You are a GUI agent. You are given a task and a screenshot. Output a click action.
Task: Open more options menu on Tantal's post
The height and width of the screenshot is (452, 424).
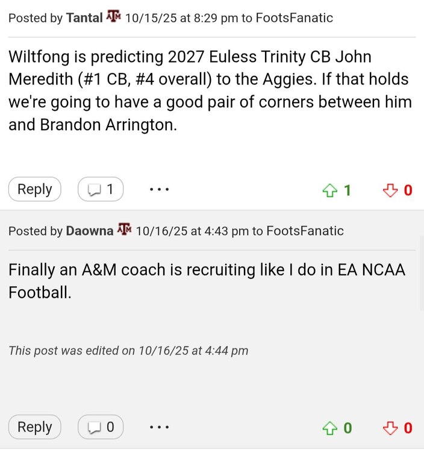(x=159, y=189)
